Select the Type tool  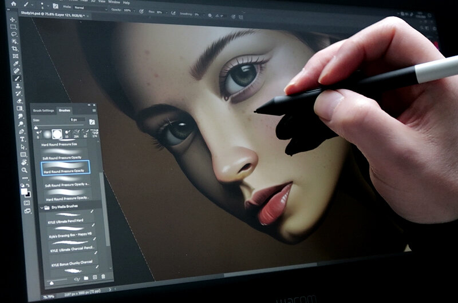(22, 139)
